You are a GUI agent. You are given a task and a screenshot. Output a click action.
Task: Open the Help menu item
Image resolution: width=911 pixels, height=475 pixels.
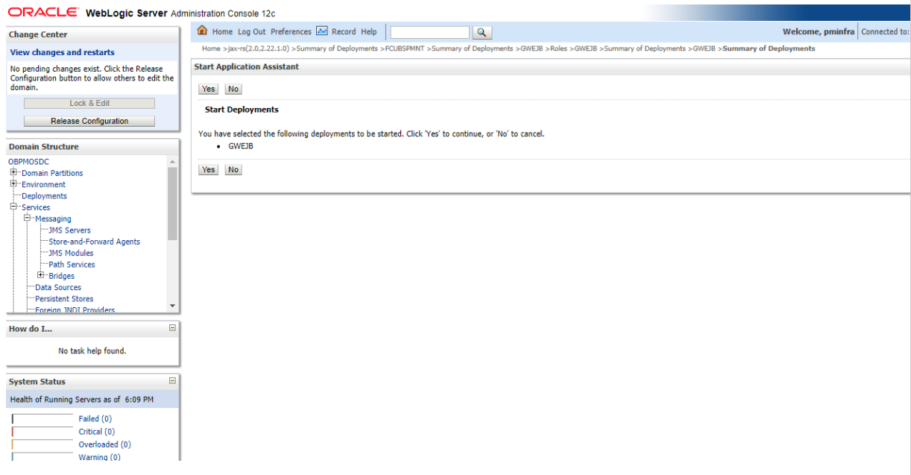click(369, 32)
